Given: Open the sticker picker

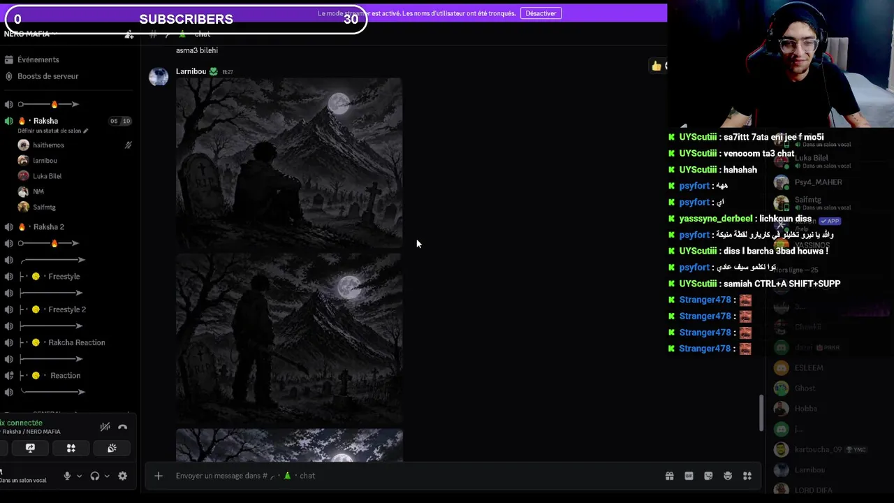Looking at the screenshot, I should click(708, 476).
